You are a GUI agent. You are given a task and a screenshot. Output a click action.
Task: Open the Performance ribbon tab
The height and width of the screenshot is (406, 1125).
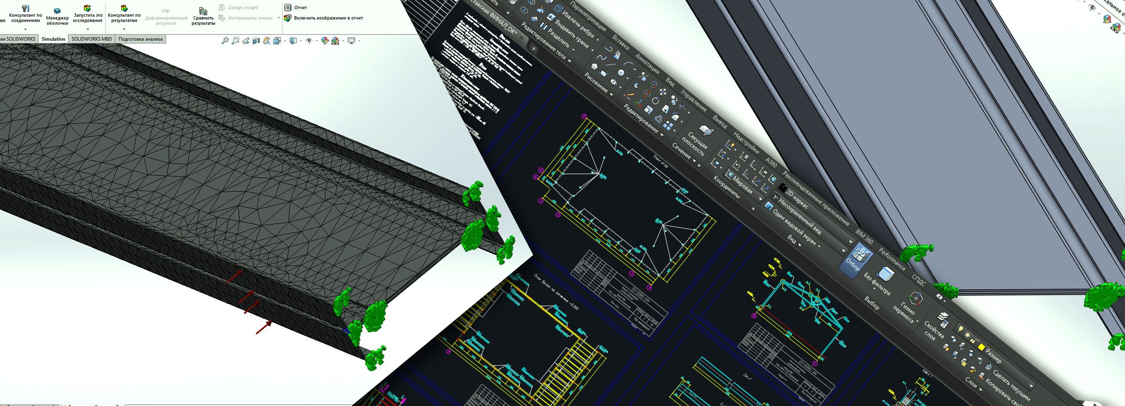tap(892, 259)
